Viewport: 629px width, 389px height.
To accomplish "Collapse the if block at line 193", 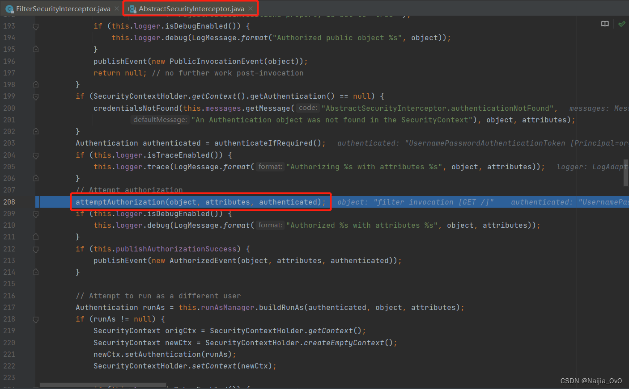I will 36,26.
